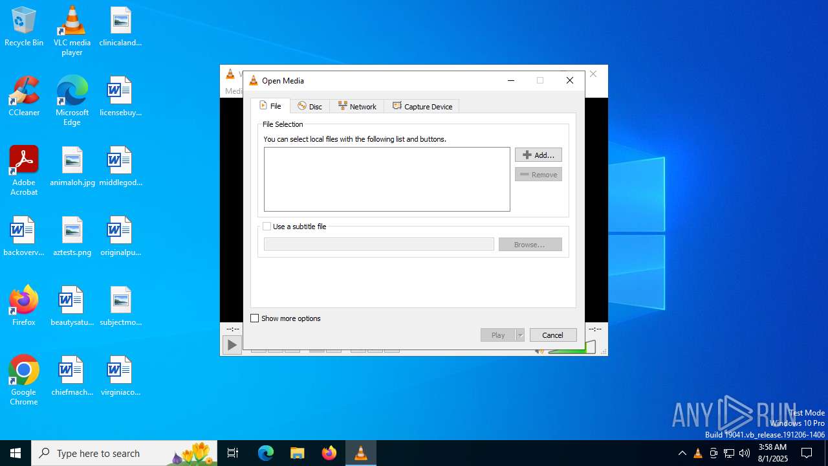This screenshot has width=828, height=466.
Task: Open Recycle Bin desktop icon
Action: click(x=24, y=27)
